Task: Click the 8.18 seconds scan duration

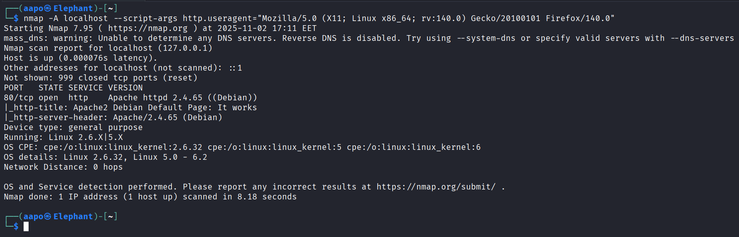Action: point(267,197)
